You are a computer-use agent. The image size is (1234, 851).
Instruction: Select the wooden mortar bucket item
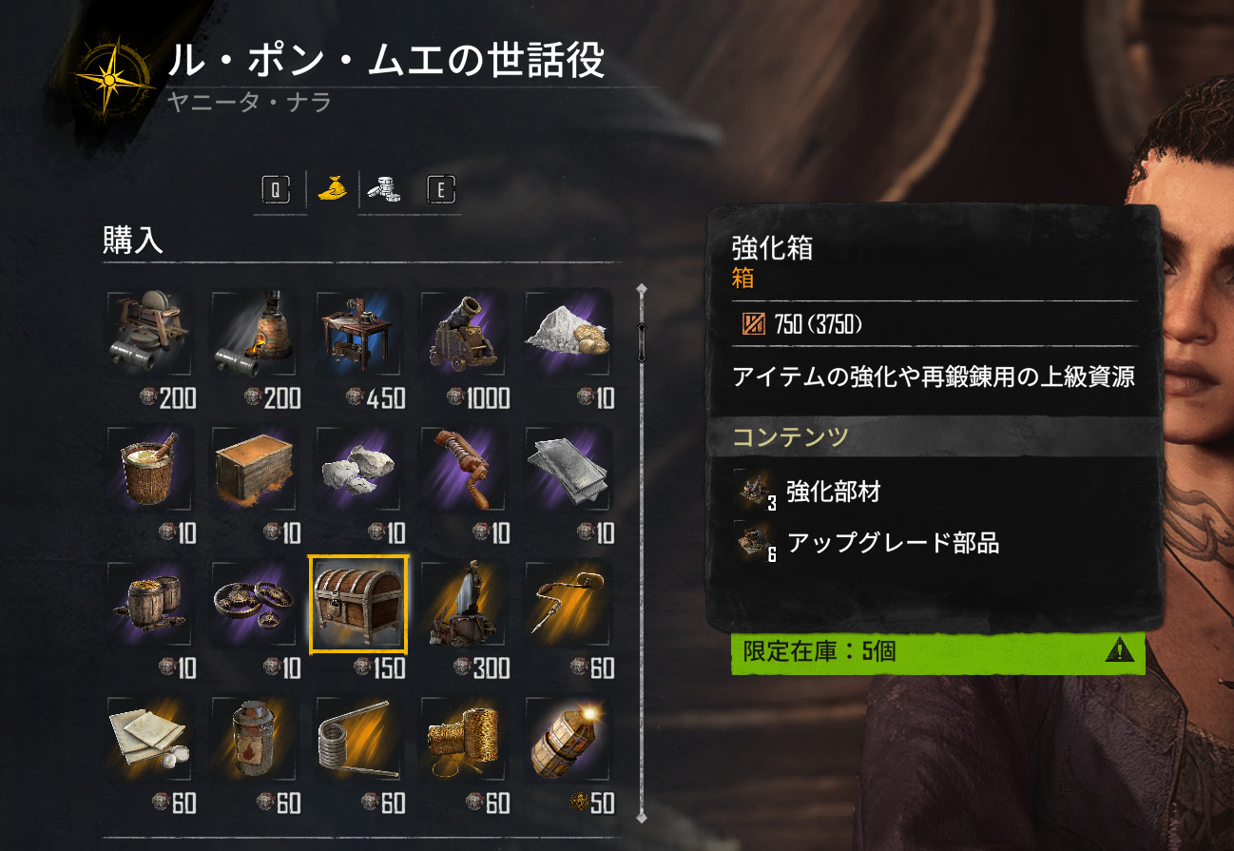[x=149, y=470]
